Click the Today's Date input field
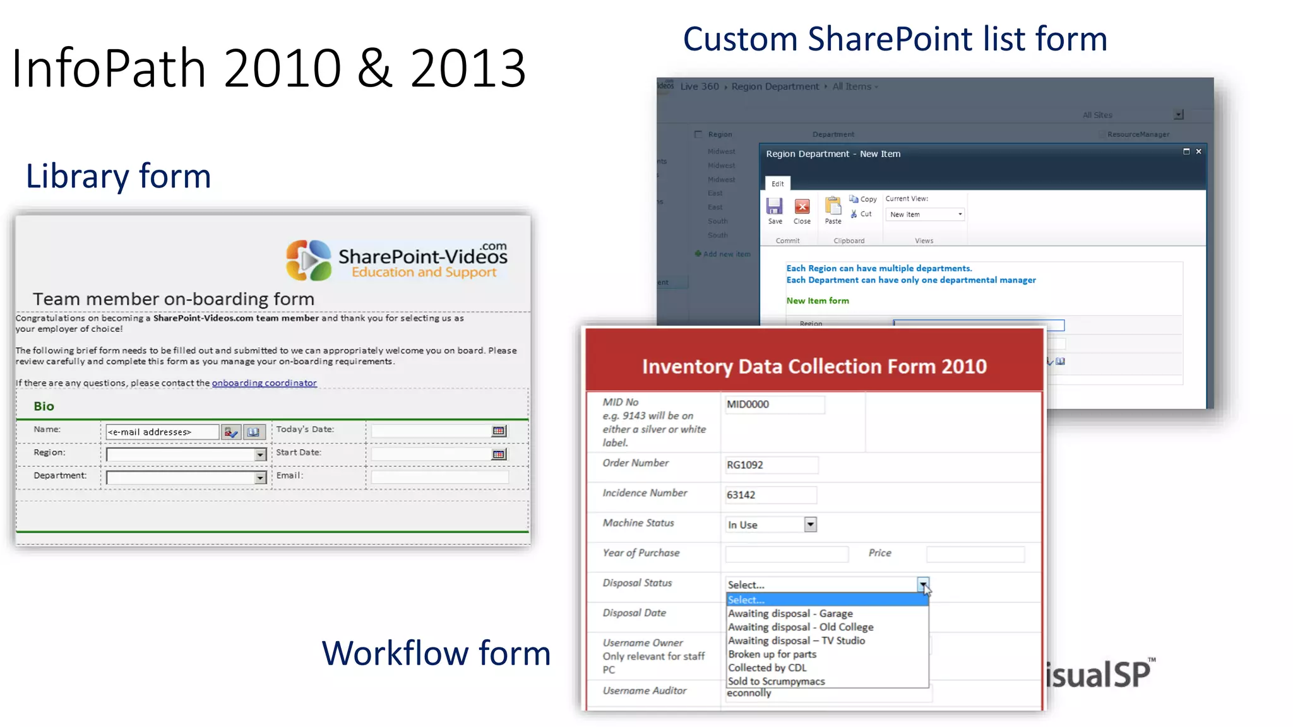The width and height of the screenshot is (1293, 727). [x=432, y=431]
